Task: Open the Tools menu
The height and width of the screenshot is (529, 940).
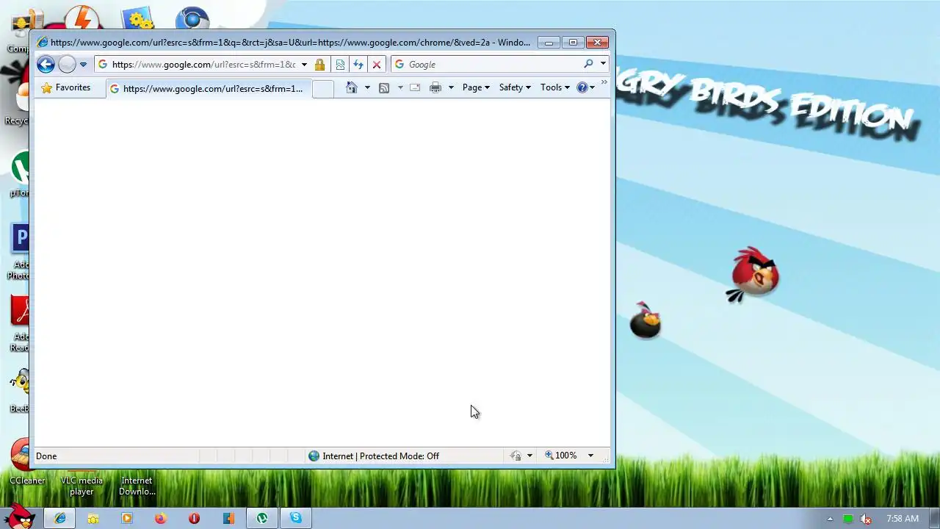Action: (555, 87)
